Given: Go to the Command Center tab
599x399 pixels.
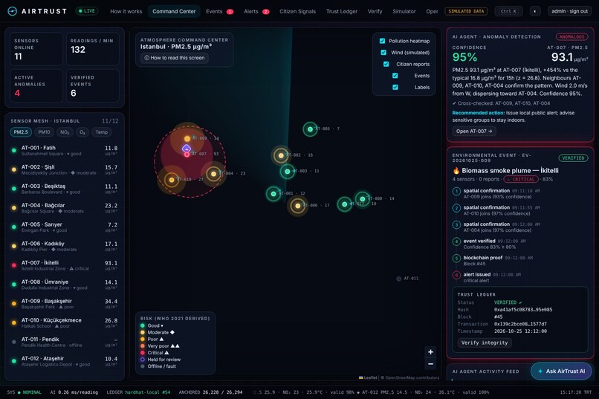Looking at the screenshot, I should click(x=174, y=11).
